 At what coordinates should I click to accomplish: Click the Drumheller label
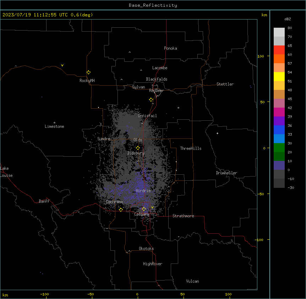click(x=226, y=173)
